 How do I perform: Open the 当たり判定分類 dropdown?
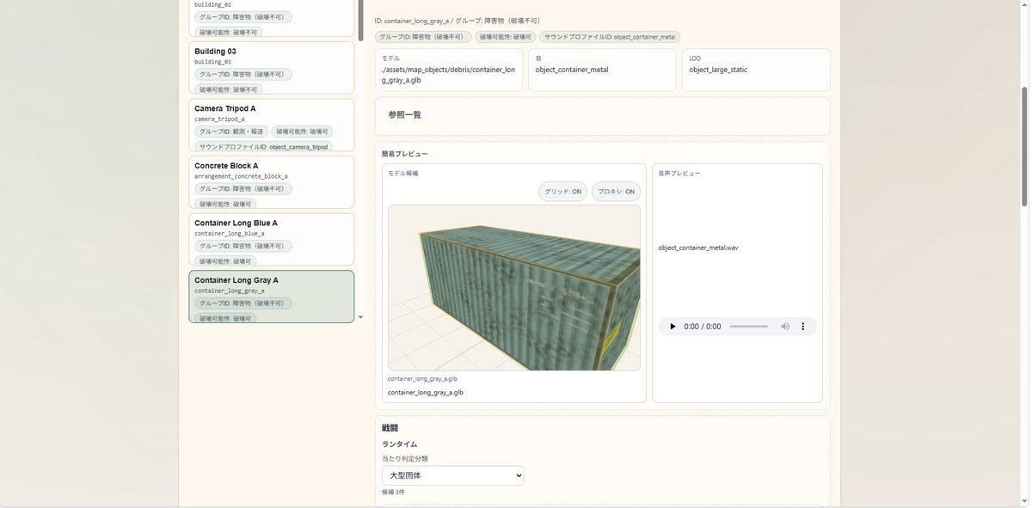coord(453,475)
